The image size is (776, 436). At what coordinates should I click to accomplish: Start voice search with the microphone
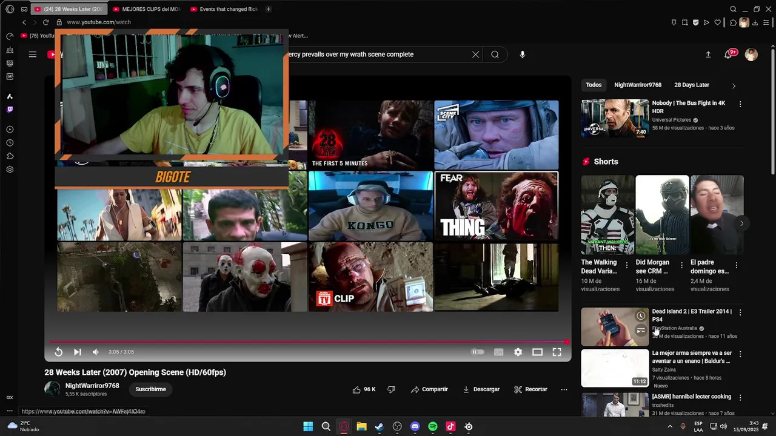(x=523, y=54)
